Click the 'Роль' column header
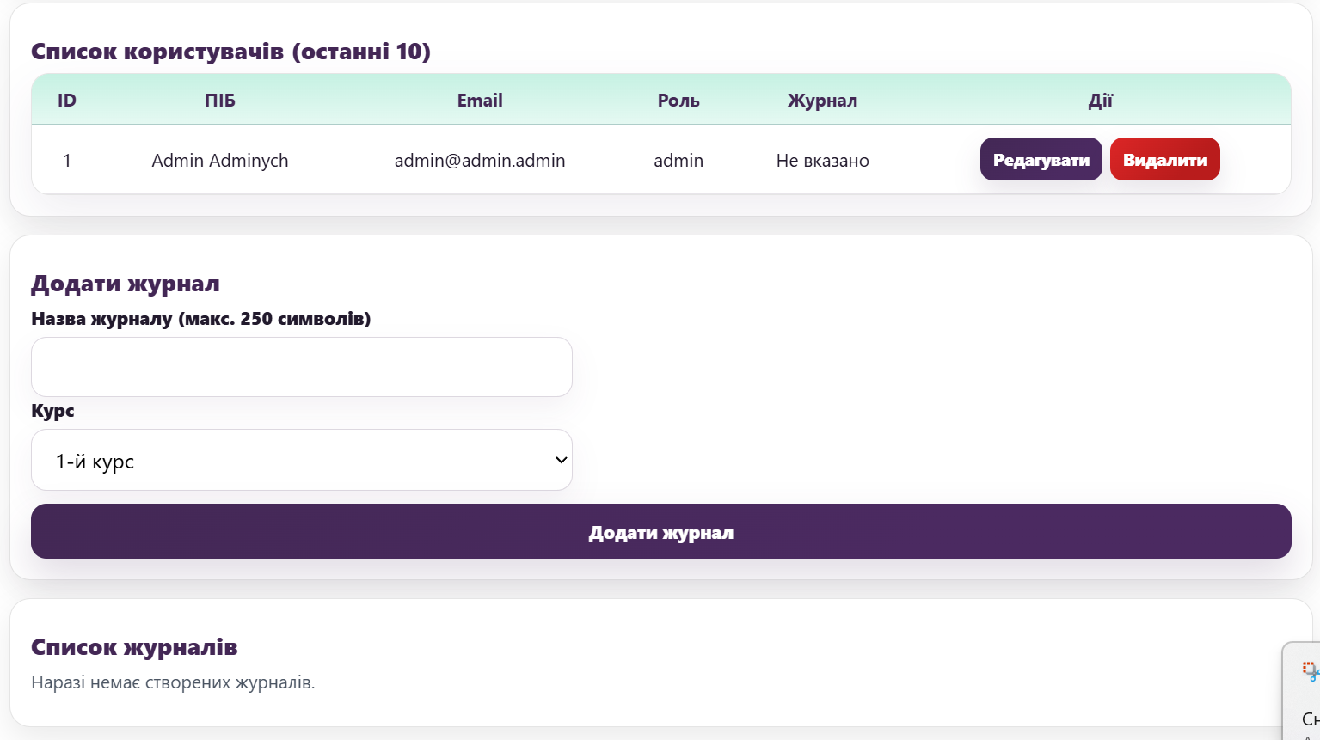 (x=678, y=101)
